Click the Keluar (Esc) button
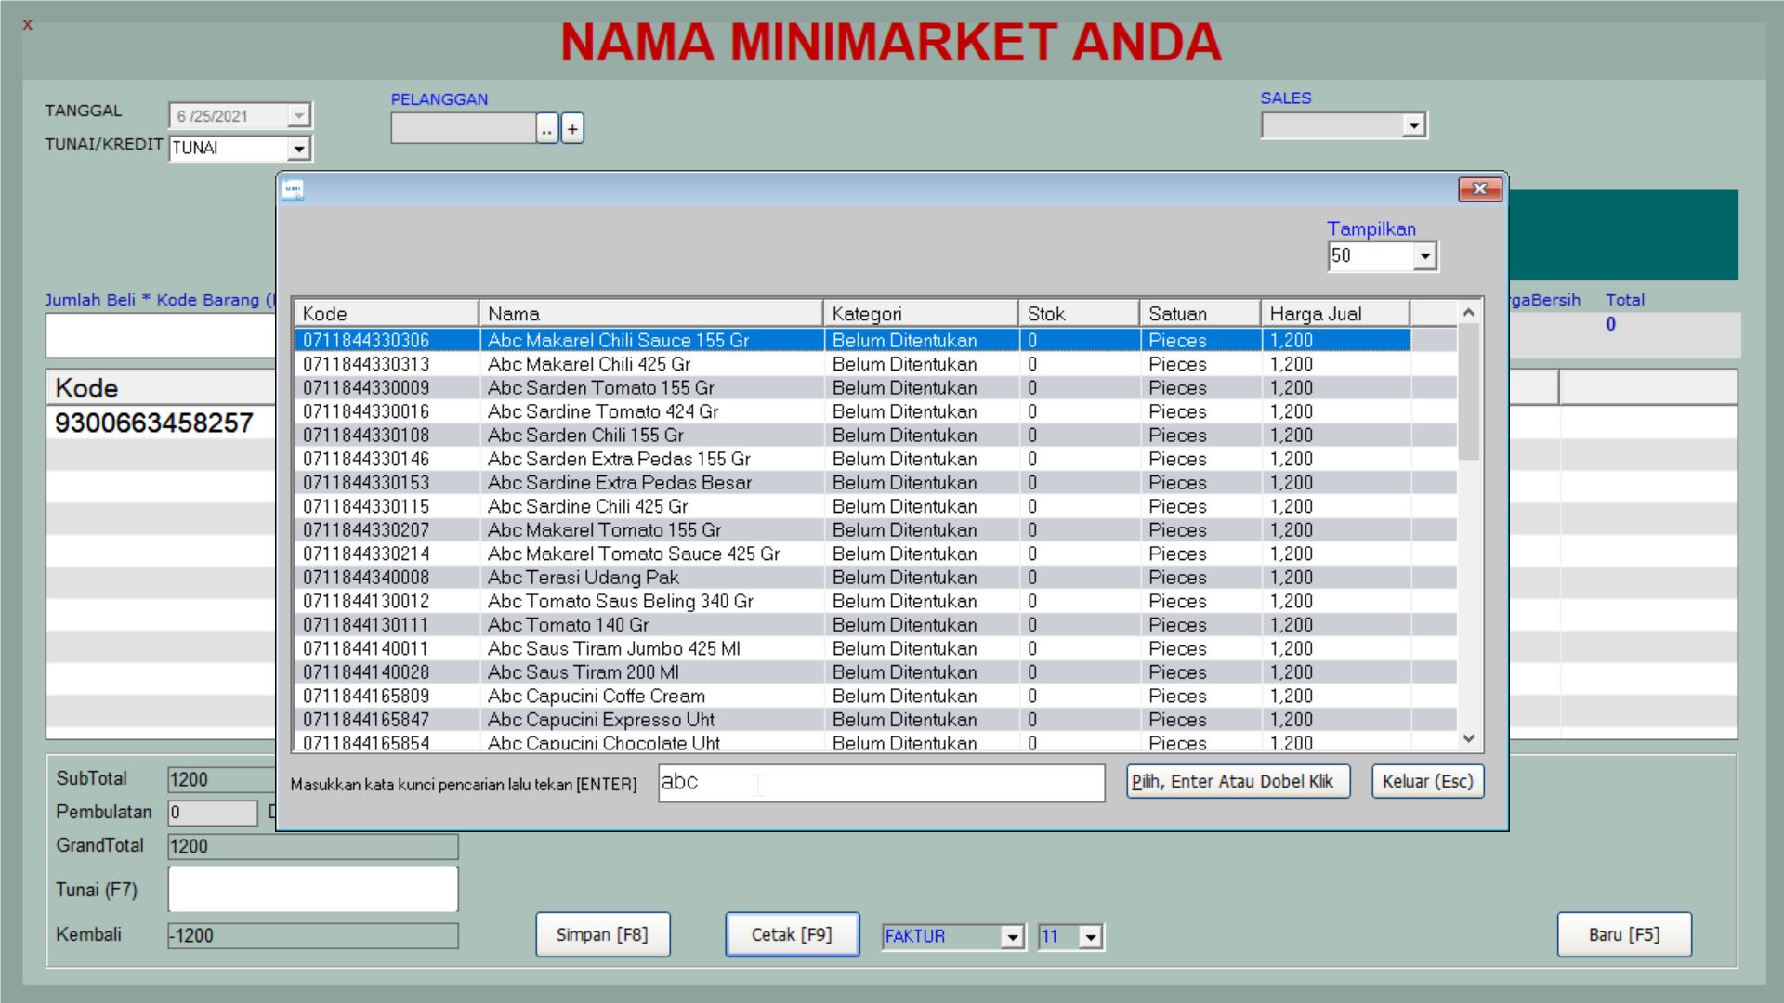1784x1003 pixels. pyautogui.click(x=1427, y=781)
